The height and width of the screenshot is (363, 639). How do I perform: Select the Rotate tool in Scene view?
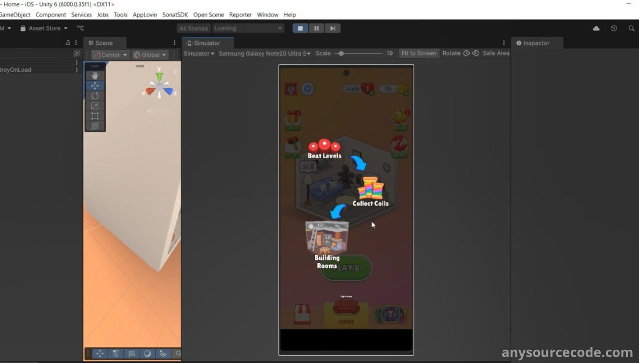point(95,96)
